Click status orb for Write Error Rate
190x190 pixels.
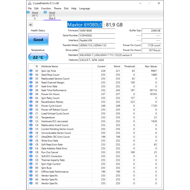point(31,141)
